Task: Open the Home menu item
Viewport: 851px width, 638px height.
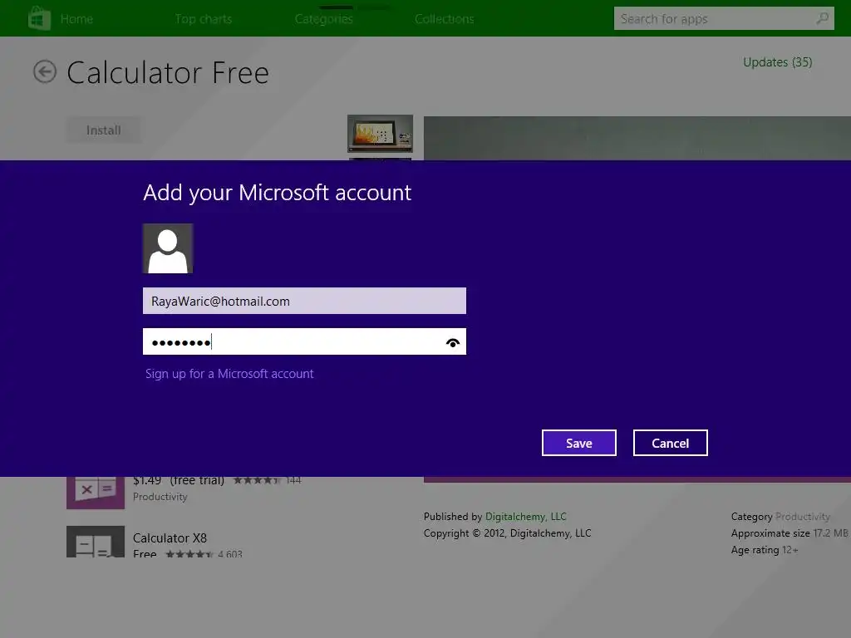Action: point(76,19)
